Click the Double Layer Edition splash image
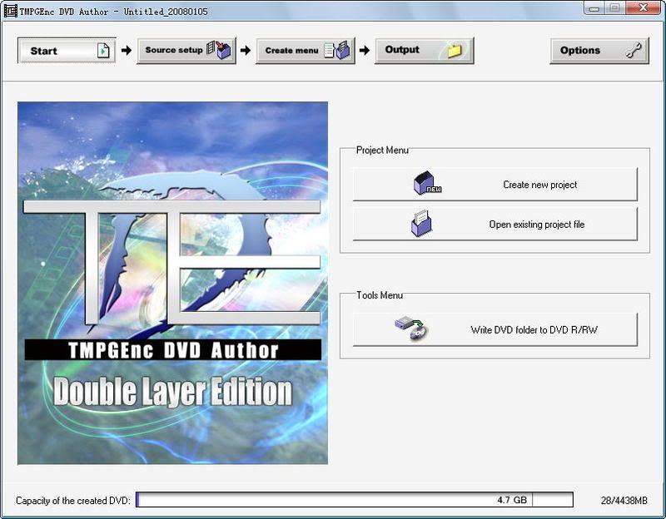The image size is (666, 519). (x=172, y=283)
